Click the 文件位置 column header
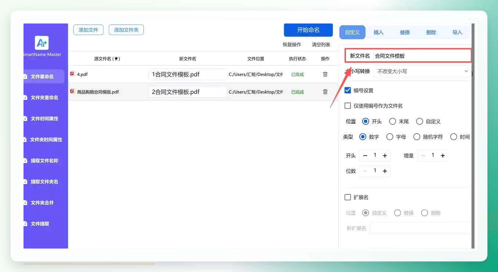 click(256, 59)
